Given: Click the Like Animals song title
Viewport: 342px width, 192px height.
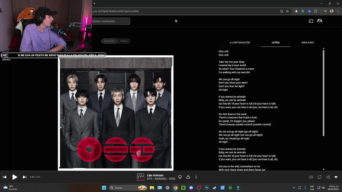Looking at the screenshot, I should (x=155, y=175).
